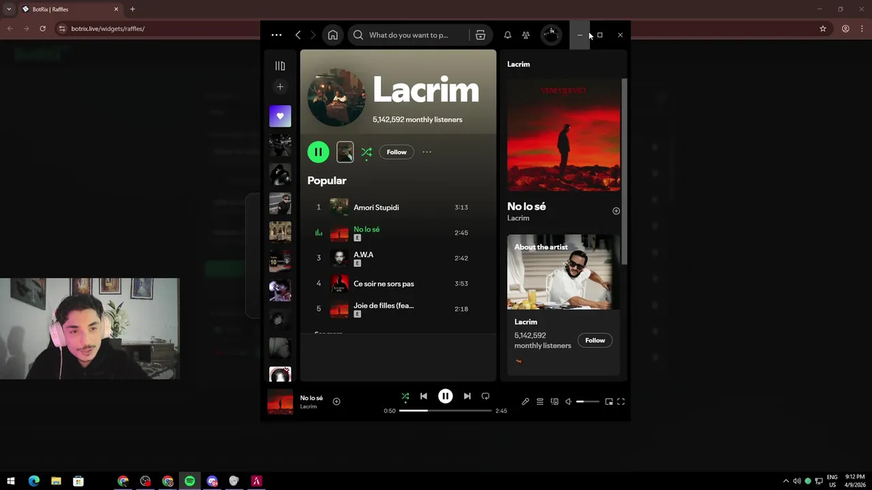Open Windows Start menu
Screen dimensions: 872x490
tap(11, 481)
